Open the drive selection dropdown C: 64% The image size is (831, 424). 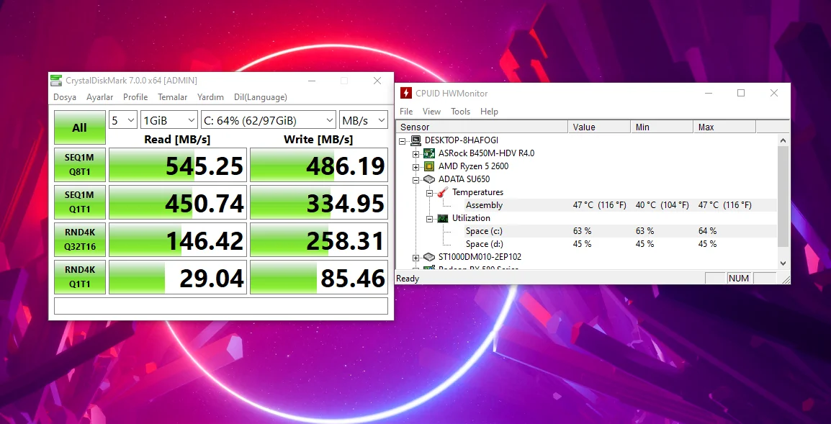(x=269, y=120)
